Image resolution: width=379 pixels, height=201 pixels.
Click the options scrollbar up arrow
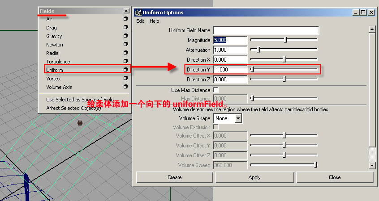click(372, 29)
